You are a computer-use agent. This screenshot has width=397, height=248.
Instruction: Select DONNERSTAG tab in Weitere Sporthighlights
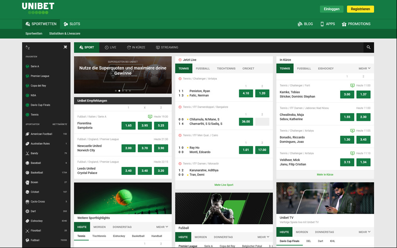pyautogui.click(x=122, y=227)
